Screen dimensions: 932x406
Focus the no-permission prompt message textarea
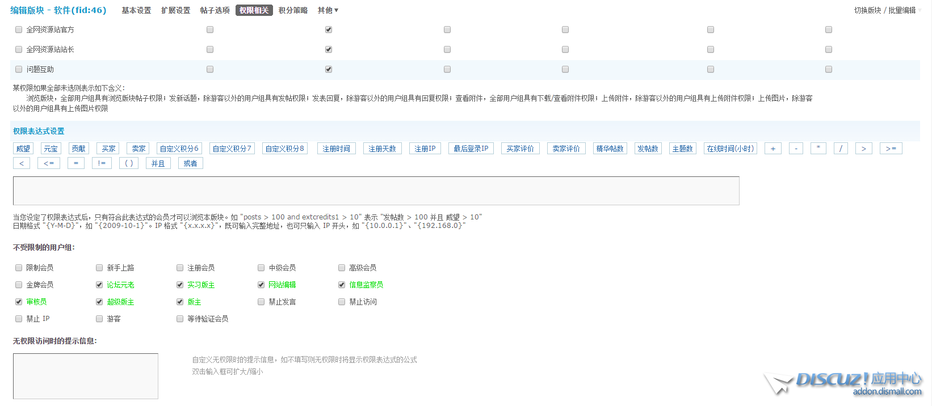(x=86, y=376)
